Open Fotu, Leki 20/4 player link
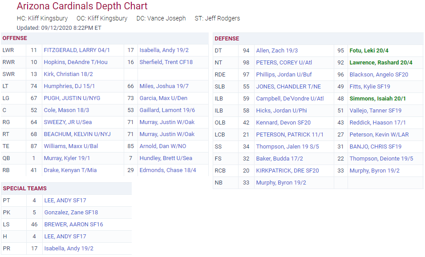 coord(372,51)
